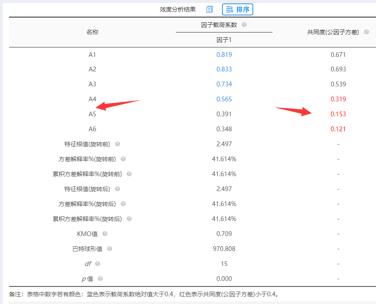
Task: Click the red 0.153 communality value
Action: 338,114
